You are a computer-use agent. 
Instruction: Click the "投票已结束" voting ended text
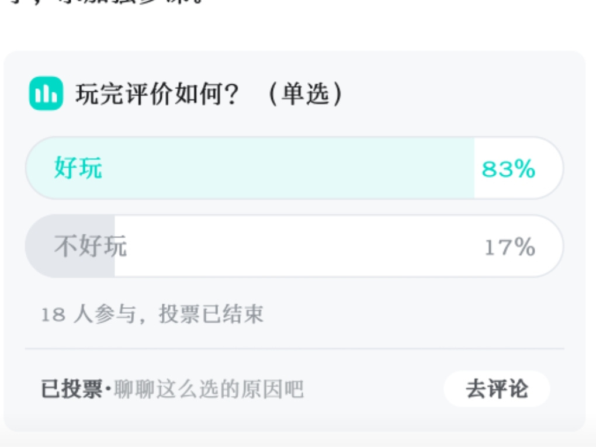click(x=211, y=314)
